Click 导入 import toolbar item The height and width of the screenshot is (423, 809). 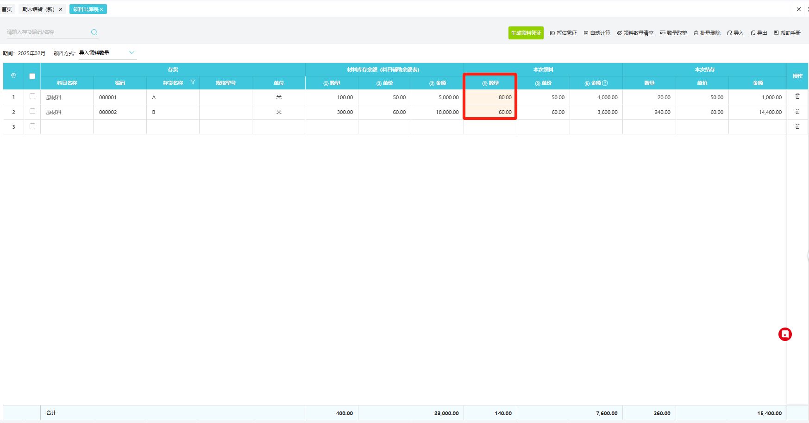point(735,33)
